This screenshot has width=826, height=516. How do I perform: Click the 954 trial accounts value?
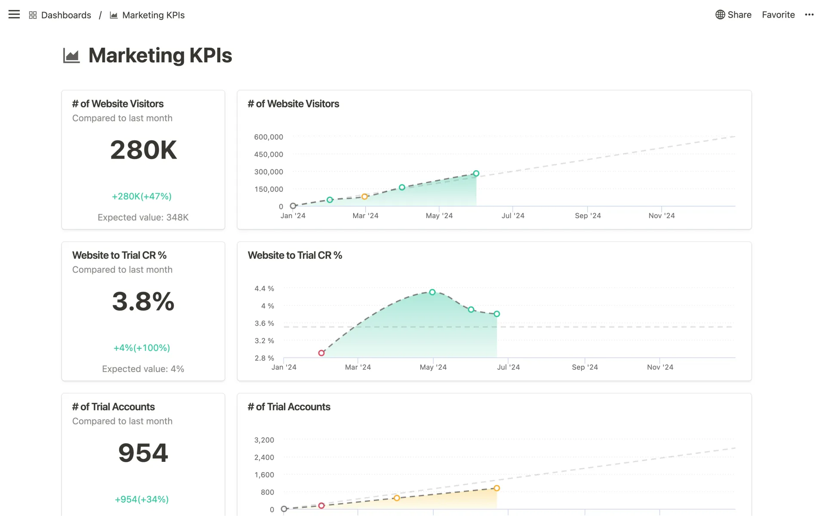(143, 453)
